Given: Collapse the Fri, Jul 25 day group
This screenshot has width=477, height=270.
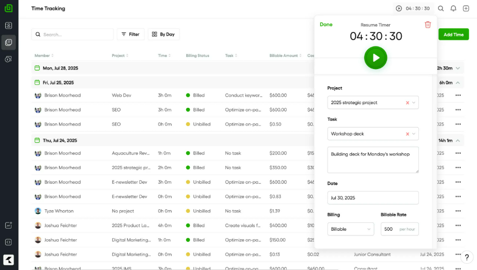Looking at the screenshot, I should coord(458,83).
